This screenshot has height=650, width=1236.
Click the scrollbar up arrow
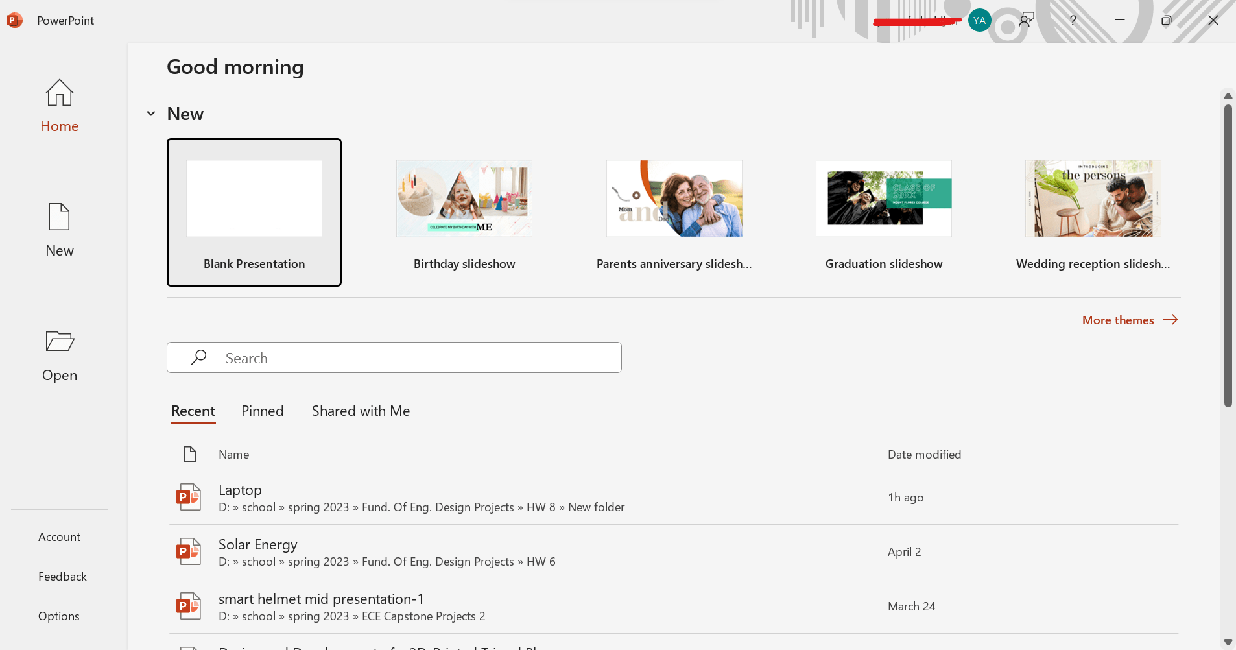pyautogui.click(x=1228, y=96)
